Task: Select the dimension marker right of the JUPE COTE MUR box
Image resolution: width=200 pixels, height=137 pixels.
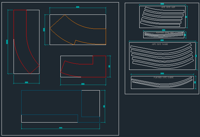Action: 186,17
